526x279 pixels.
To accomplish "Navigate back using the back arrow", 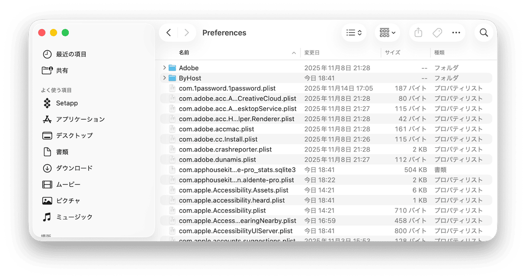I will tap(169, 32).
